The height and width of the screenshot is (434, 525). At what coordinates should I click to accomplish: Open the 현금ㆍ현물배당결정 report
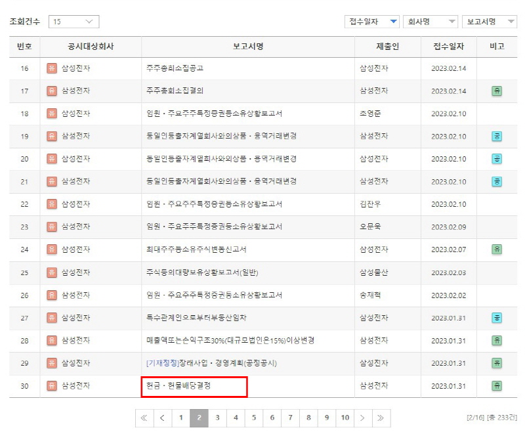coord(178,386)
